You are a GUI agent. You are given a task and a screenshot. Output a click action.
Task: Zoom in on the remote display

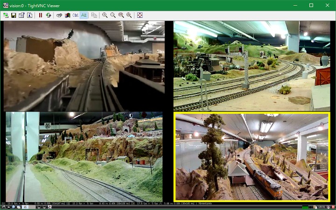pos(105,15)
